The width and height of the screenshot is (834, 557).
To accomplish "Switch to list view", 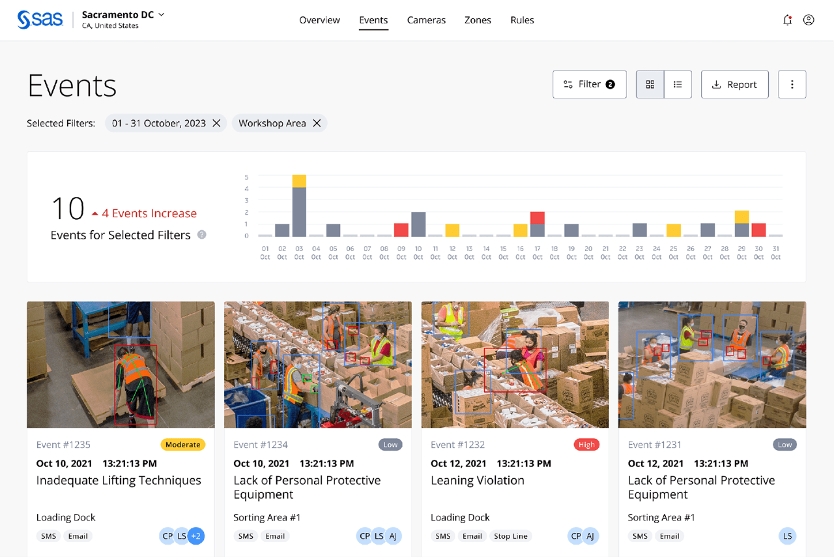I will [678, 85].
